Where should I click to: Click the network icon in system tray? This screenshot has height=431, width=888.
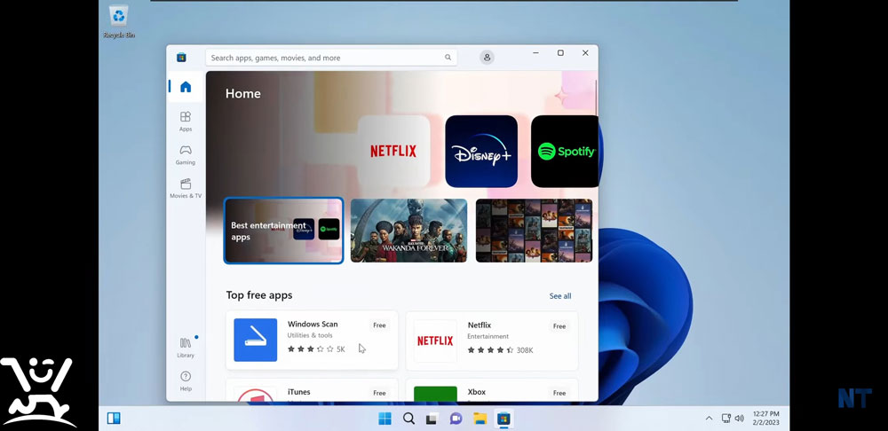(726, 419)
